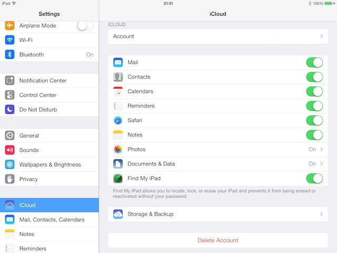The height and width of the screenshot is (253, 337).
Task: Open Account details via its chevron
Action: [x=321, y=36]
